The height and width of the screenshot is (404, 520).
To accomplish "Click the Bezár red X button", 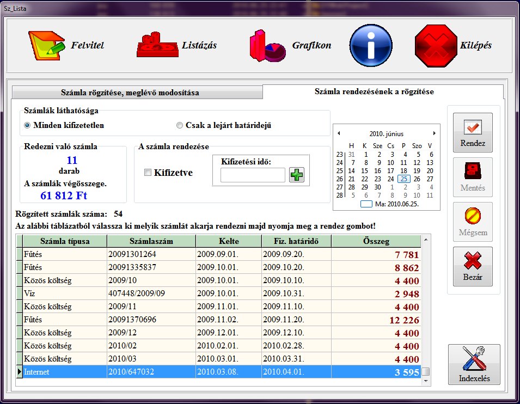I will pos(473,267).
